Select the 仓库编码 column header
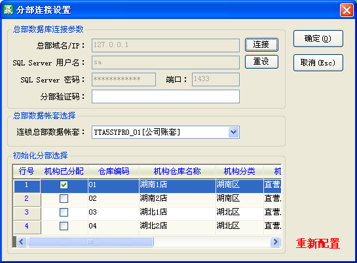The image size is (357, 263). (x=113, y=171)
